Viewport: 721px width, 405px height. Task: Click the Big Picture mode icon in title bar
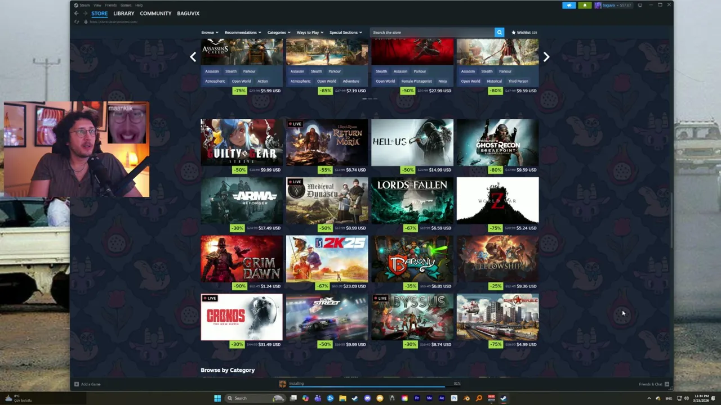(x=640, y=5)
